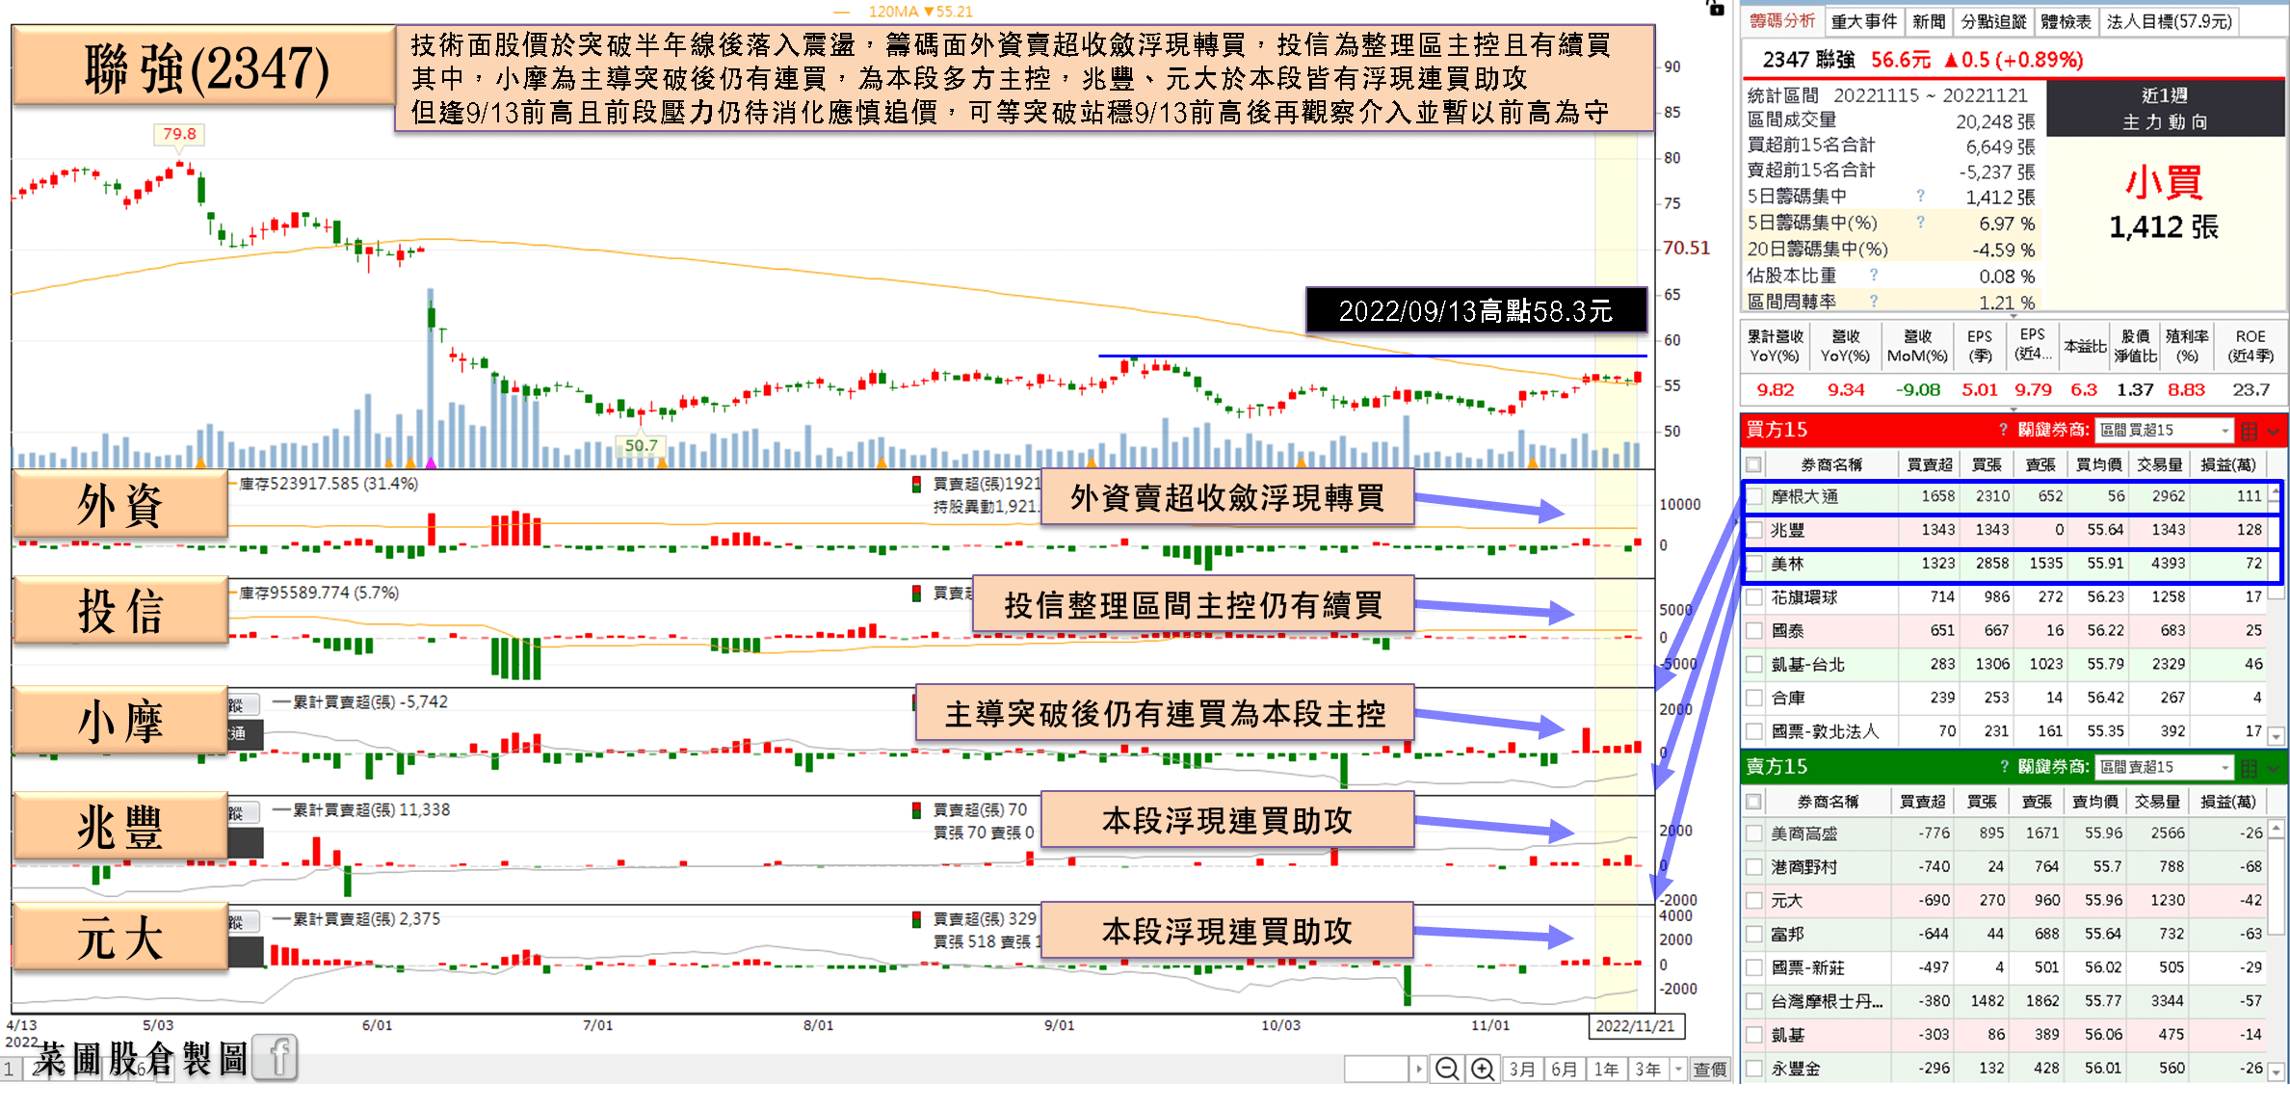Click the 買賣超 legend marker in 兆豐 panel
Image resolution: width=2290 pixels, height=1110 pixels.
917,810
